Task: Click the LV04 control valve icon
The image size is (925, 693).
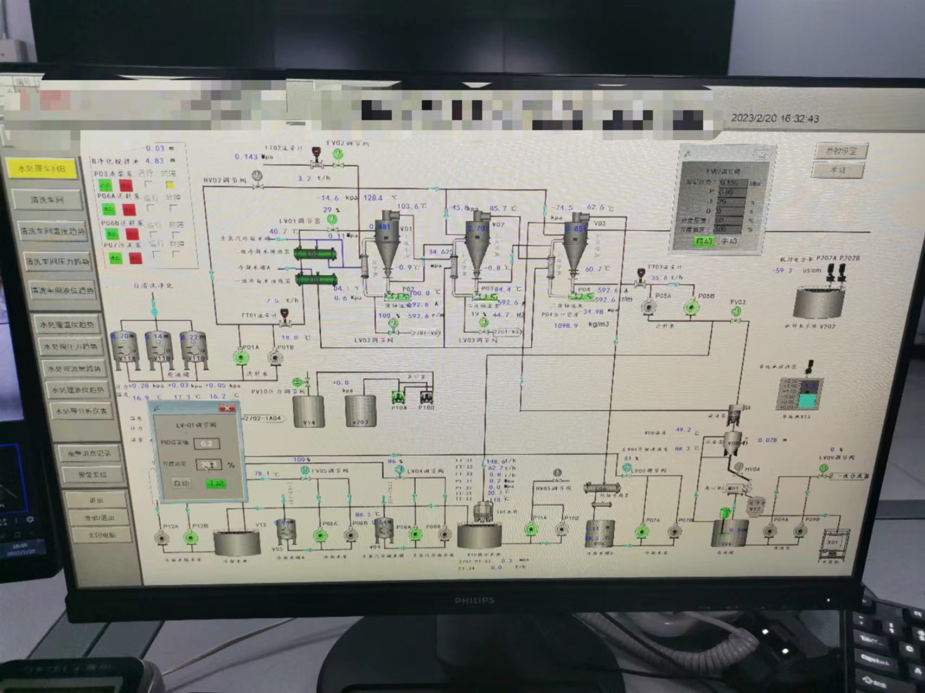Action: [x=400, y=469]
